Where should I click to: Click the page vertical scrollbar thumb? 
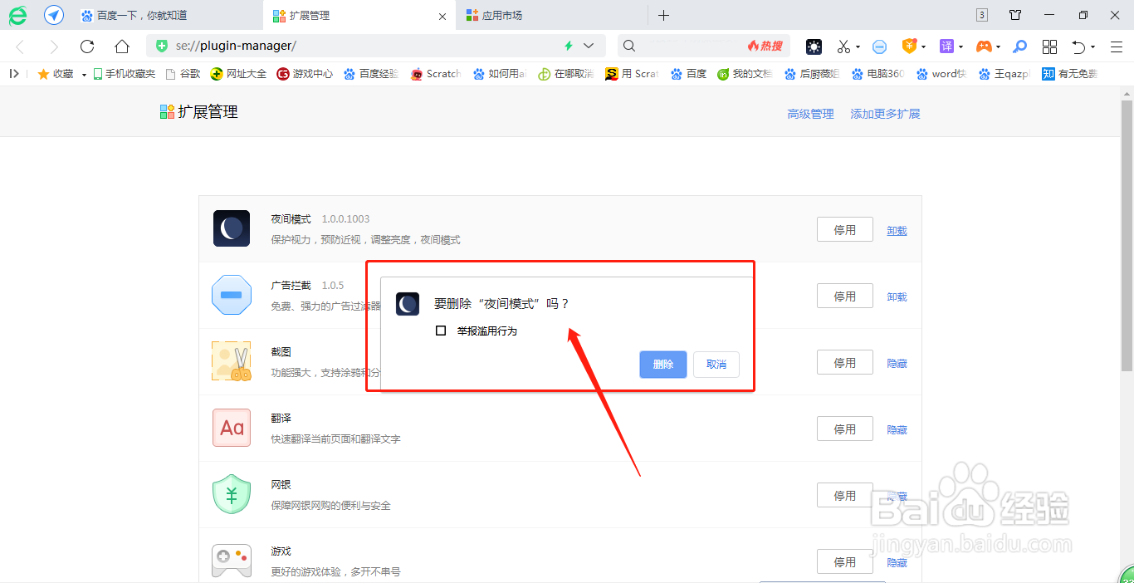pos(1127,237)
